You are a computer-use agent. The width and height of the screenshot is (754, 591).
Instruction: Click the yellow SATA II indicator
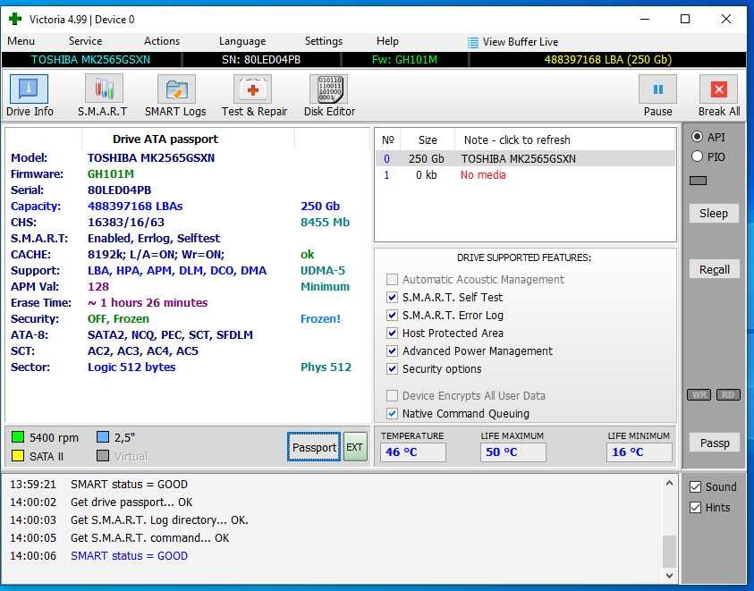tap(18, 455)
